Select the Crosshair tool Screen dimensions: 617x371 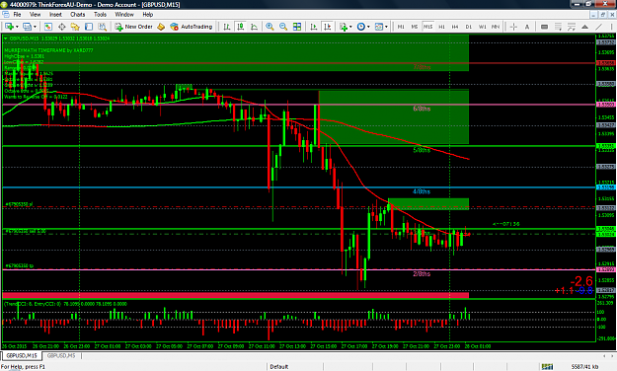pyautogui.click(x=513, y=27)
